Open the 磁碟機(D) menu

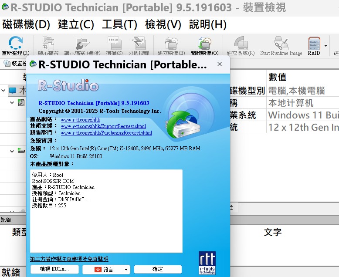pyautogui.click(x=26, y=24)
